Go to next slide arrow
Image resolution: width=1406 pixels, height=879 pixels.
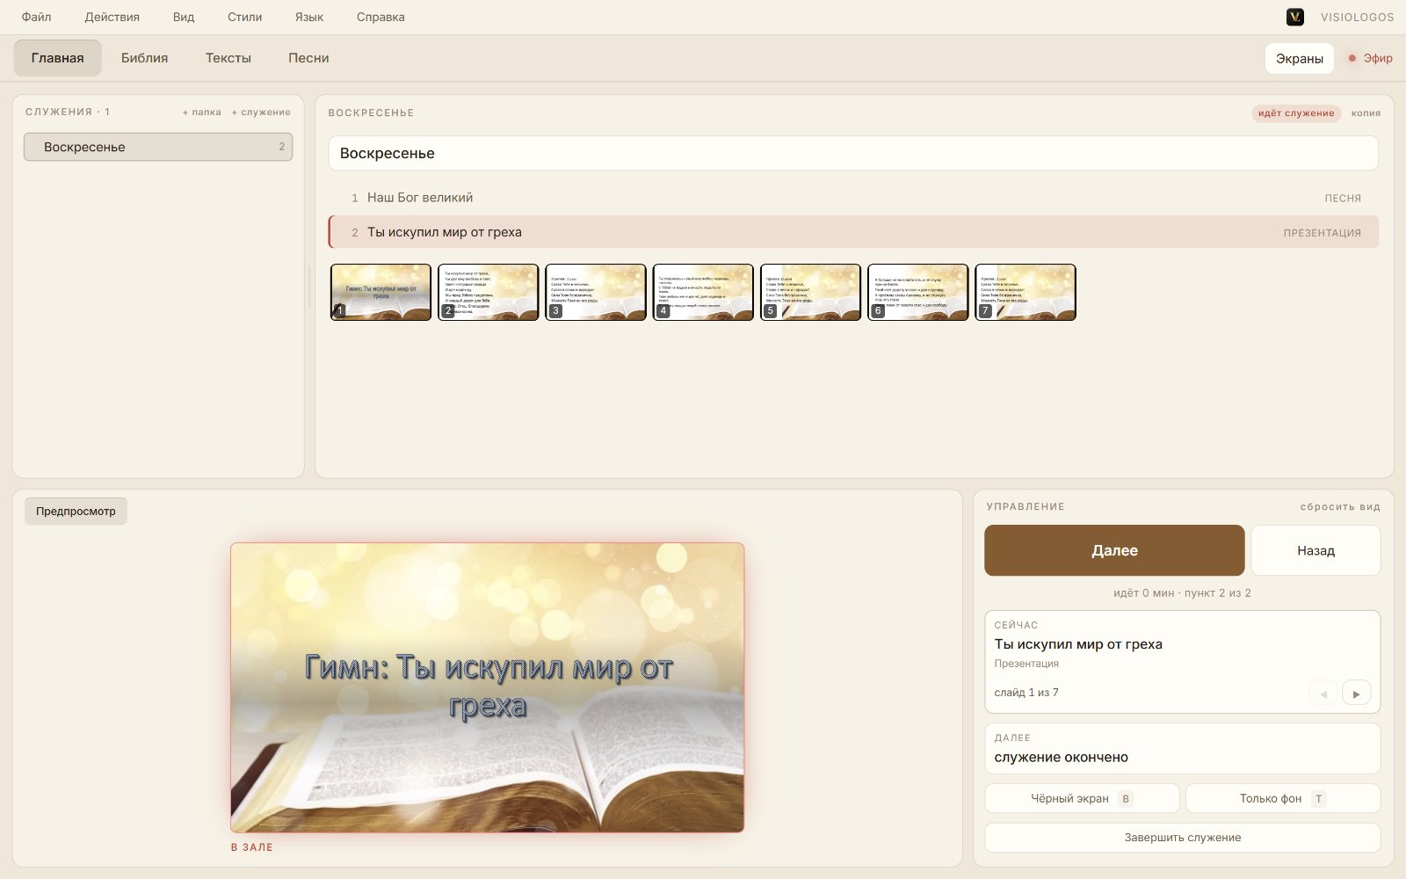(x=1356, y=693)
